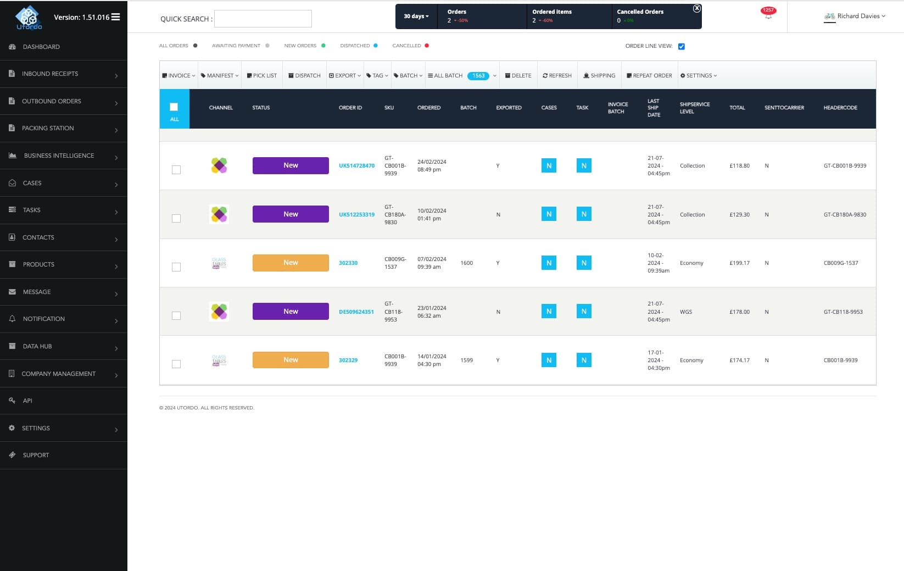Open Contacts from the sidebar menu
Image resolution: width=904 pixels, height=571 pixels.
point(38,237)
